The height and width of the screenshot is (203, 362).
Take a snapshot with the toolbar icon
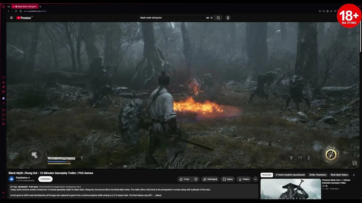[324, 11]
